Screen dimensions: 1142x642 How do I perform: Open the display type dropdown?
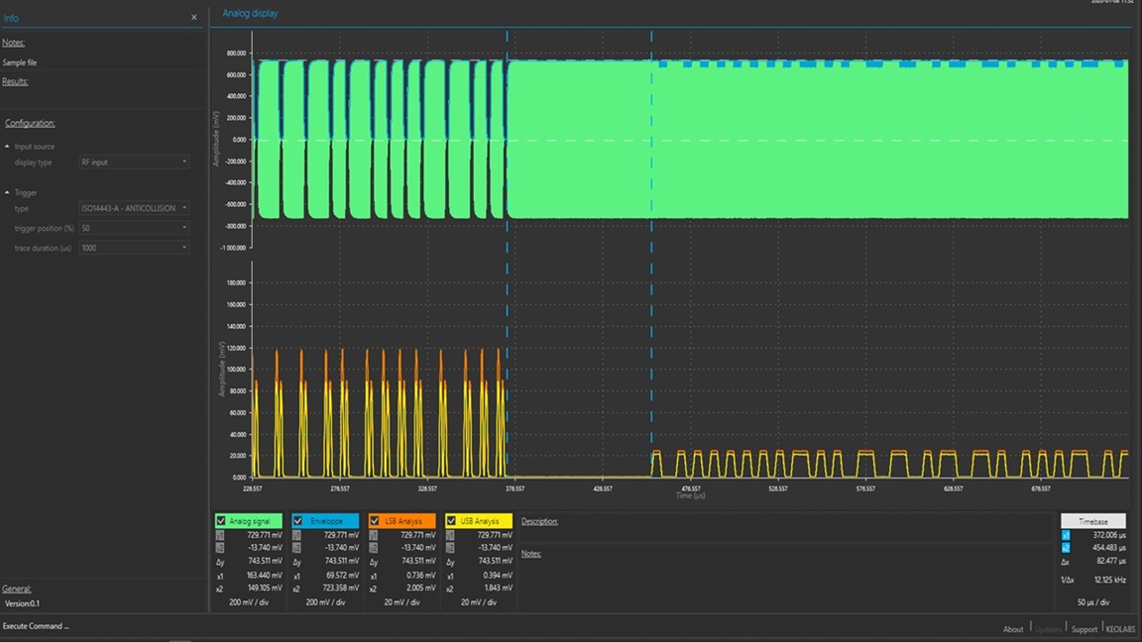134,161
